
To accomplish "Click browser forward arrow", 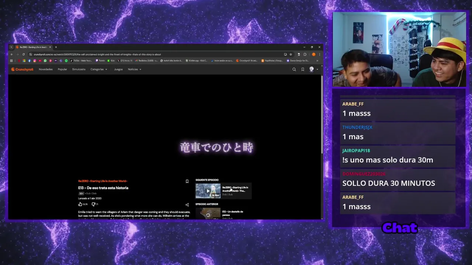I will point(17,54).
